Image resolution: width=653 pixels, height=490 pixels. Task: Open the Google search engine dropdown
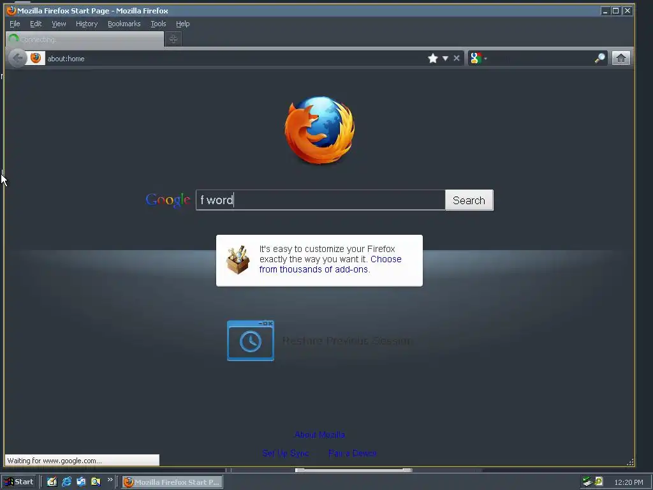click(478, 58)
